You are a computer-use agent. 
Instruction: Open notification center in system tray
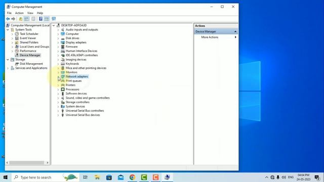pos(317,177)
